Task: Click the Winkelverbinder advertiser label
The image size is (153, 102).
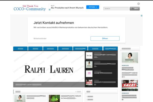Action: [x=40, y=39]
